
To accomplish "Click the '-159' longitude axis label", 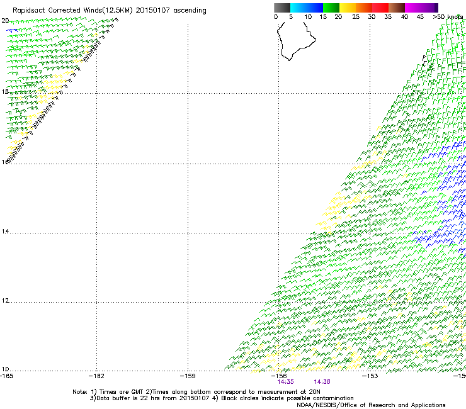I will [188, 376].
